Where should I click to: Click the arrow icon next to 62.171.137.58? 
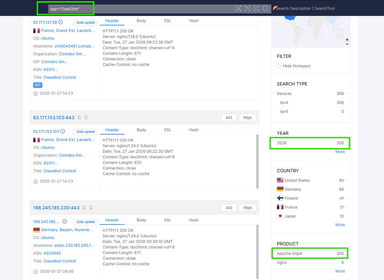(x=61, y=22)
